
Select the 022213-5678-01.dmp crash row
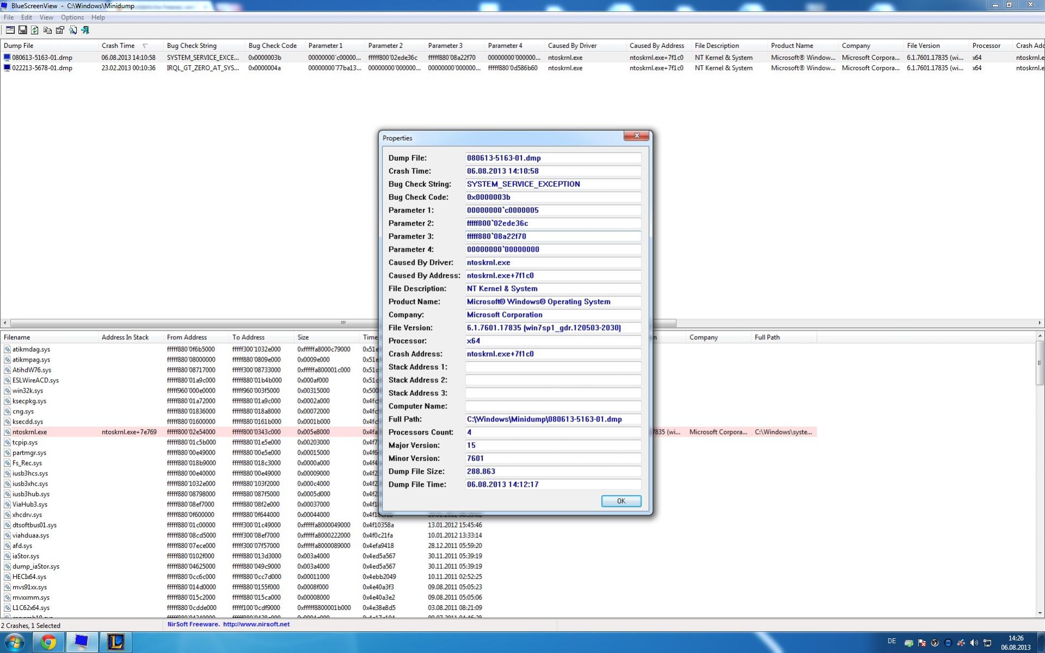click(x=522, y=68)
